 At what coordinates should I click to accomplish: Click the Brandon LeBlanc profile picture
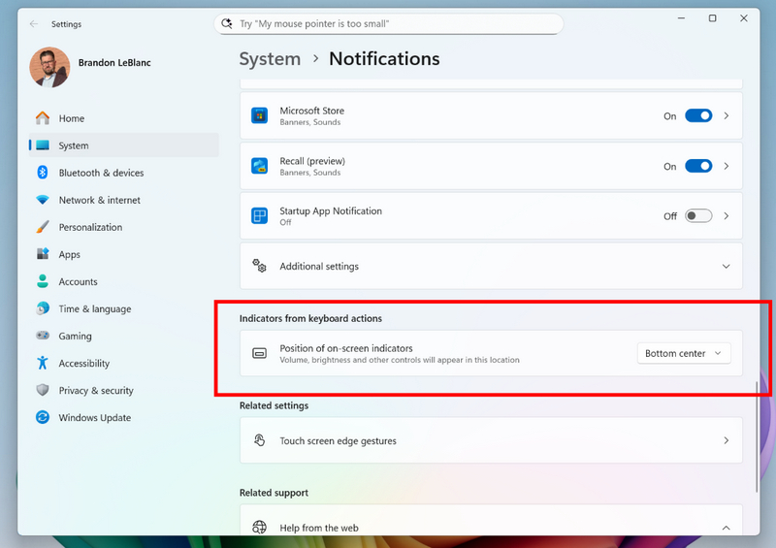(x=50, y=67)
